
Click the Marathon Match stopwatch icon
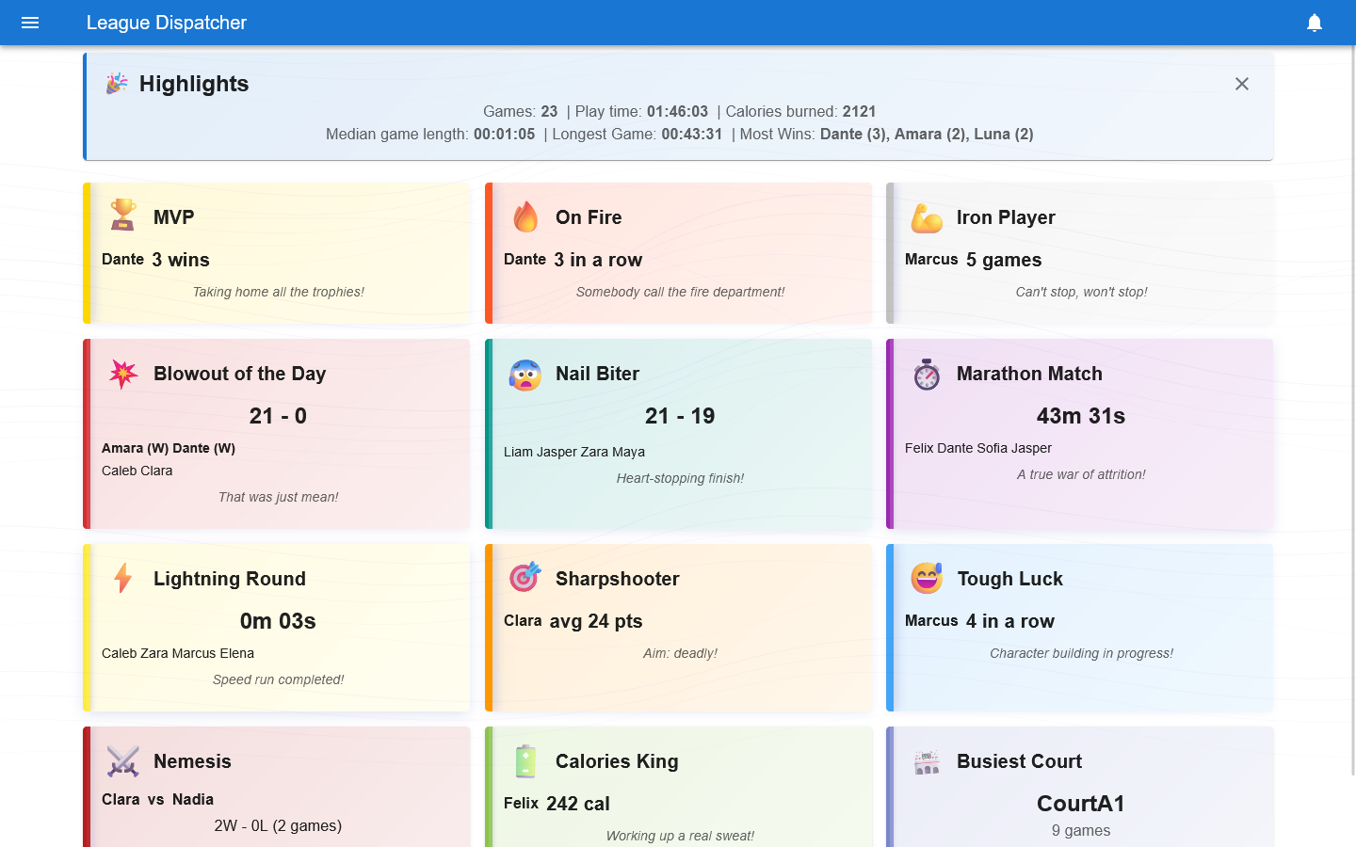click(x=927, y=374)
